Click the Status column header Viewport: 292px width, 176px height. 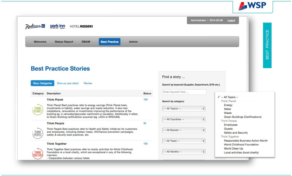coord(147,93)
